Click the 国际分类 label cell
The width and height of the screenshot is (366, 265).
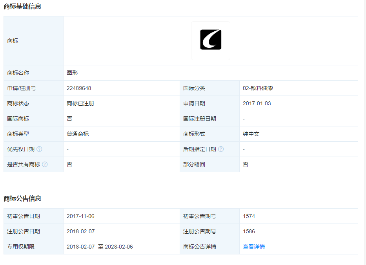(x=209, y=88)
